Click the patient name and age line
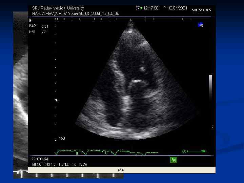The image size is (244, 183). [x=76, y=14]
